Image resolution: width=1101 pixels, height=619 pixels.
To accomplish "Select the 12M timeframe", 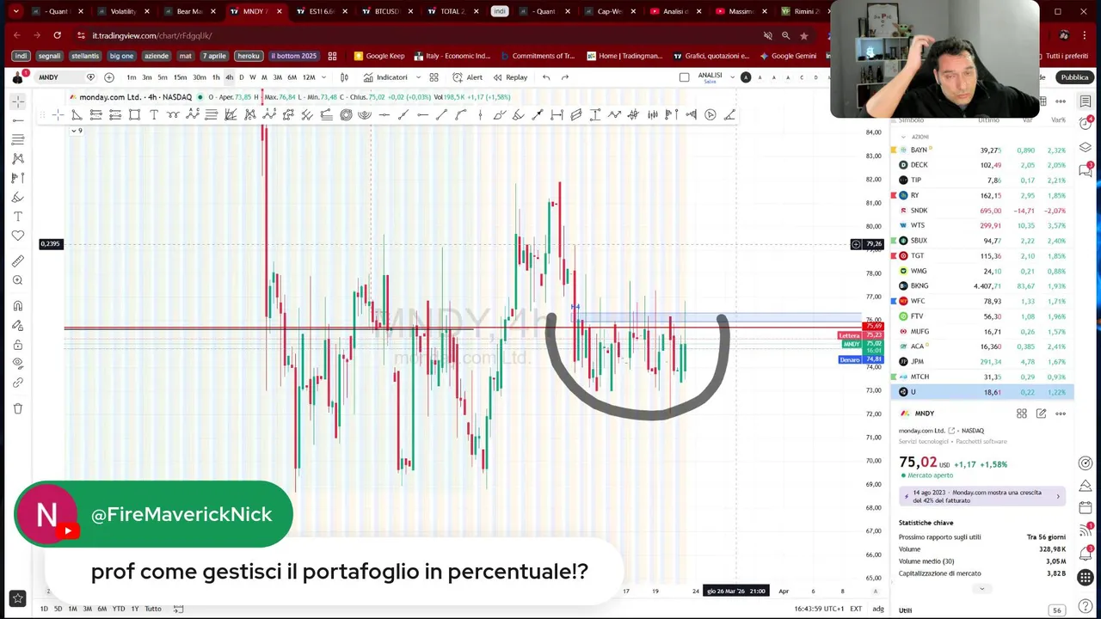I will (309, 77).
